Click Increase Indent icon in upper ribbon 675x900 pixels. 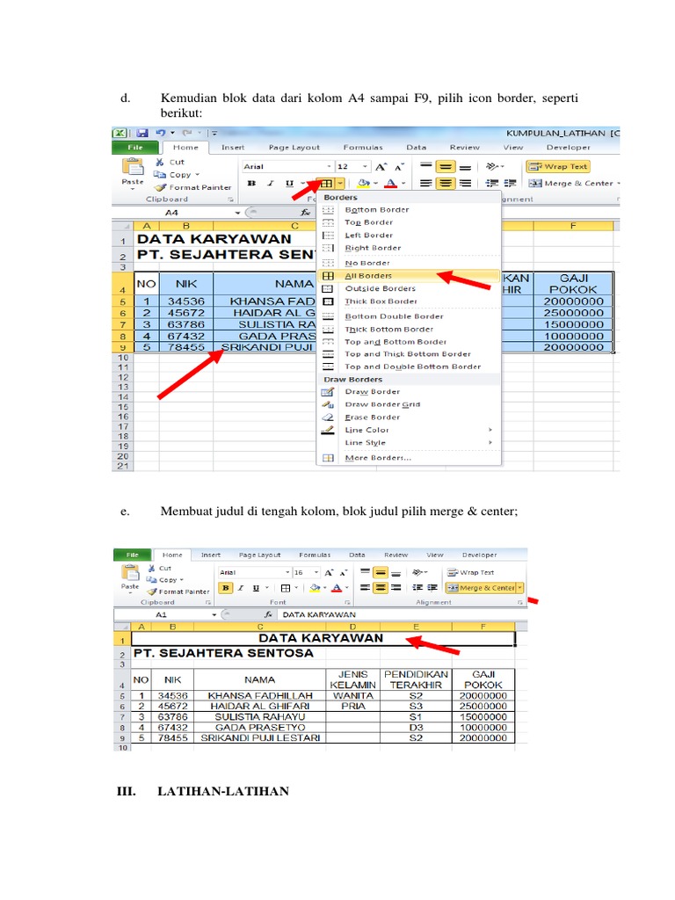click(510, 183)
